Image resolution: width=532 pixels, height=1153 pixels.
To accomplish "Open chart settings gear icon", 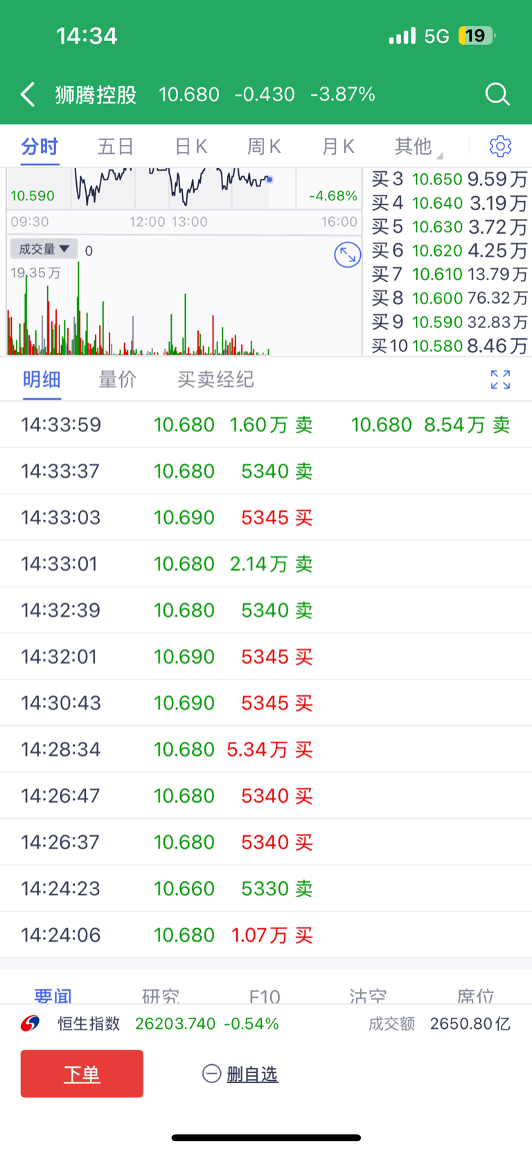I will pos(500,146).
